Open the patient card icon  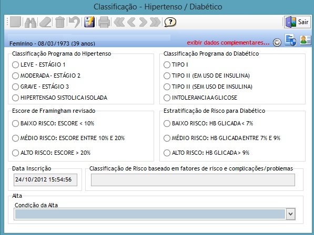305,40
